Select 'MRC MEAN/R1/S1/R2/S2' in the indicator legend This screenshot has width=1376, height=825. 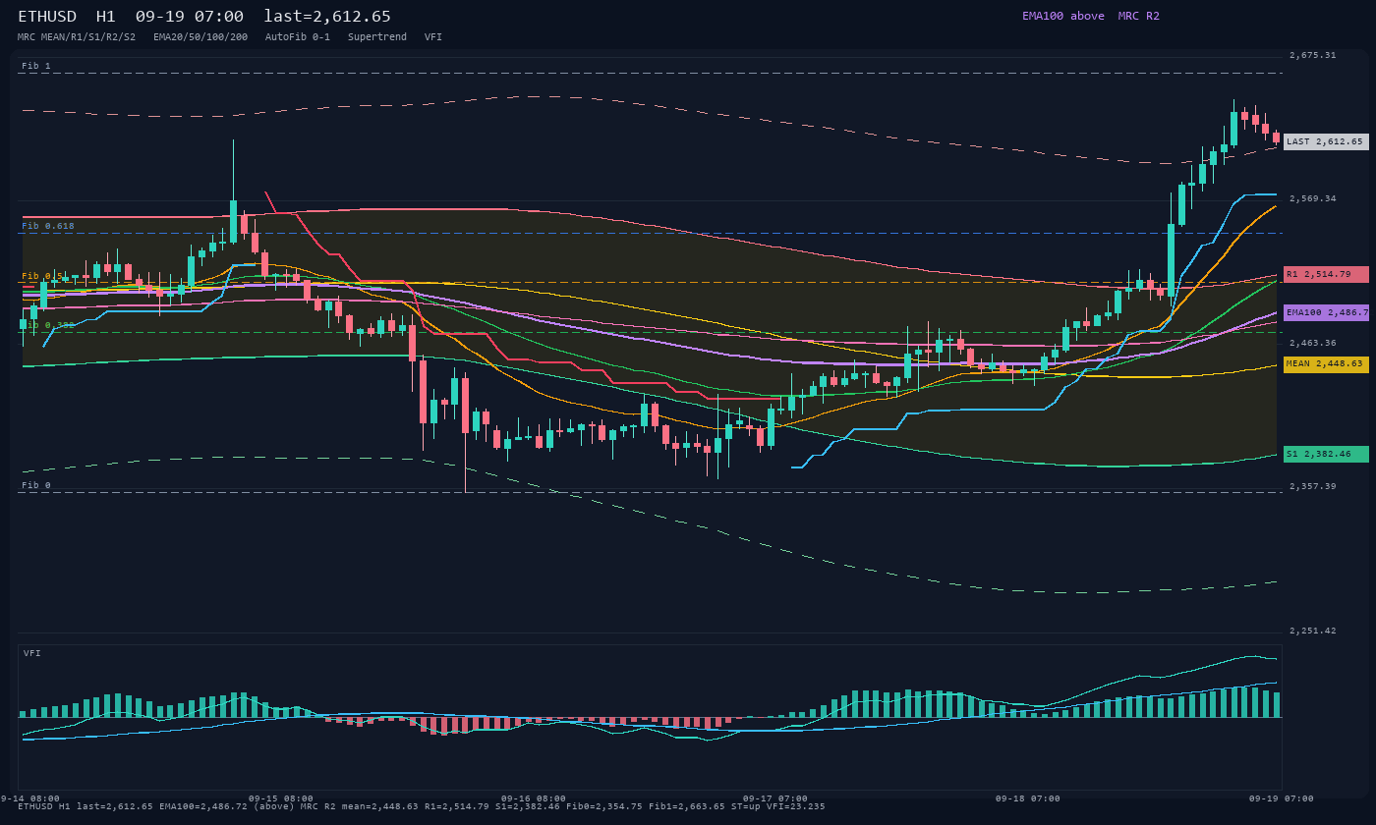pos(77,36)
